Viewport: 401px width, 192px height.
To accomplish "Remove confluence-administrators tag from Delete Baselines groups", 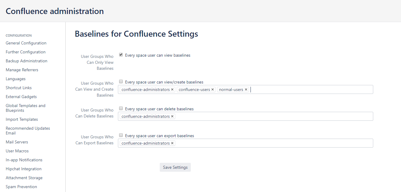I will (172, 117).
